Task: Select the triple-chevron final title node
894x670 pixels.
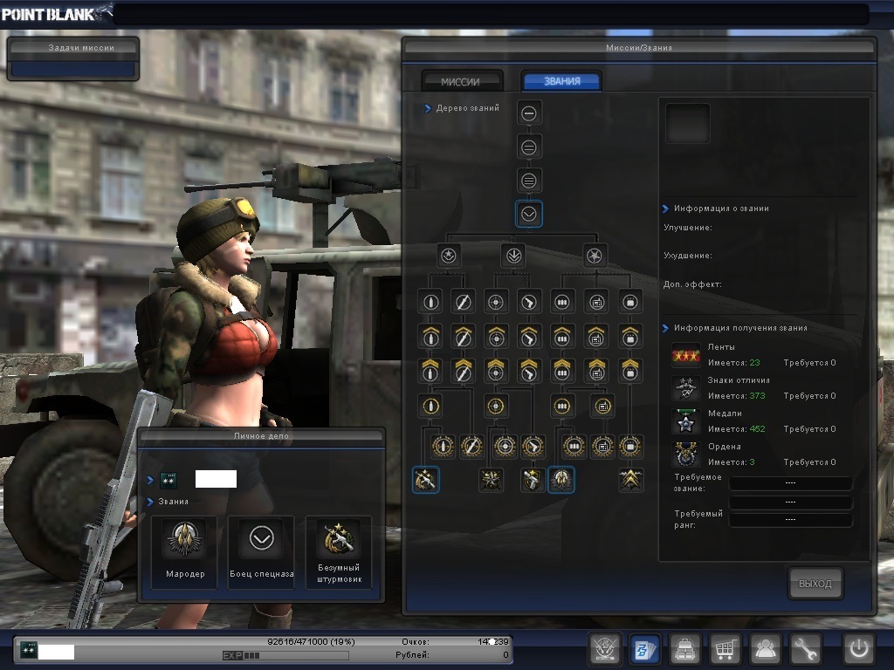Action: pyautogui.click(x=630, y=479)
